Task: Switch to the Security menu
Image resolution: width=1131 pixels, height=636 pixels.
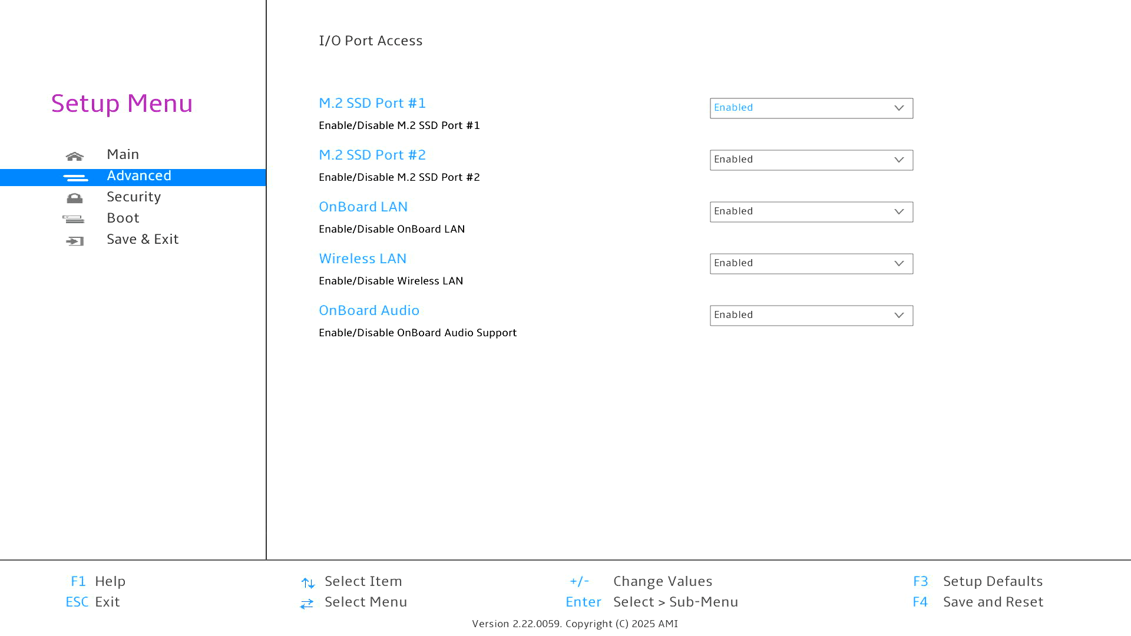Action: point(134,197)
